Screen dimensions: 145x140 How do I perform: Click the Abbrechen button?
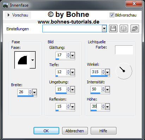click(x=75, y=131)
